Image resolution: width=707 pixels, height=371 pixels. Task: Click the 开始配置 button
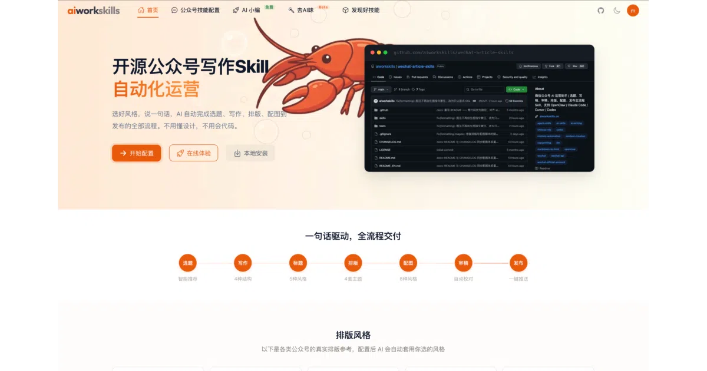137,153
